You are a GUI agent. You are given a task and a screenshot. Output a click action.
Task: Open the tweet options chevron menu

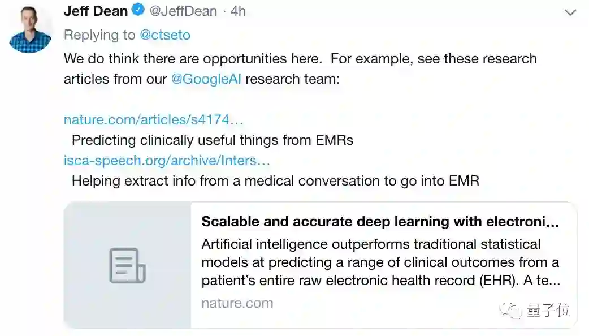pos(570,12)
